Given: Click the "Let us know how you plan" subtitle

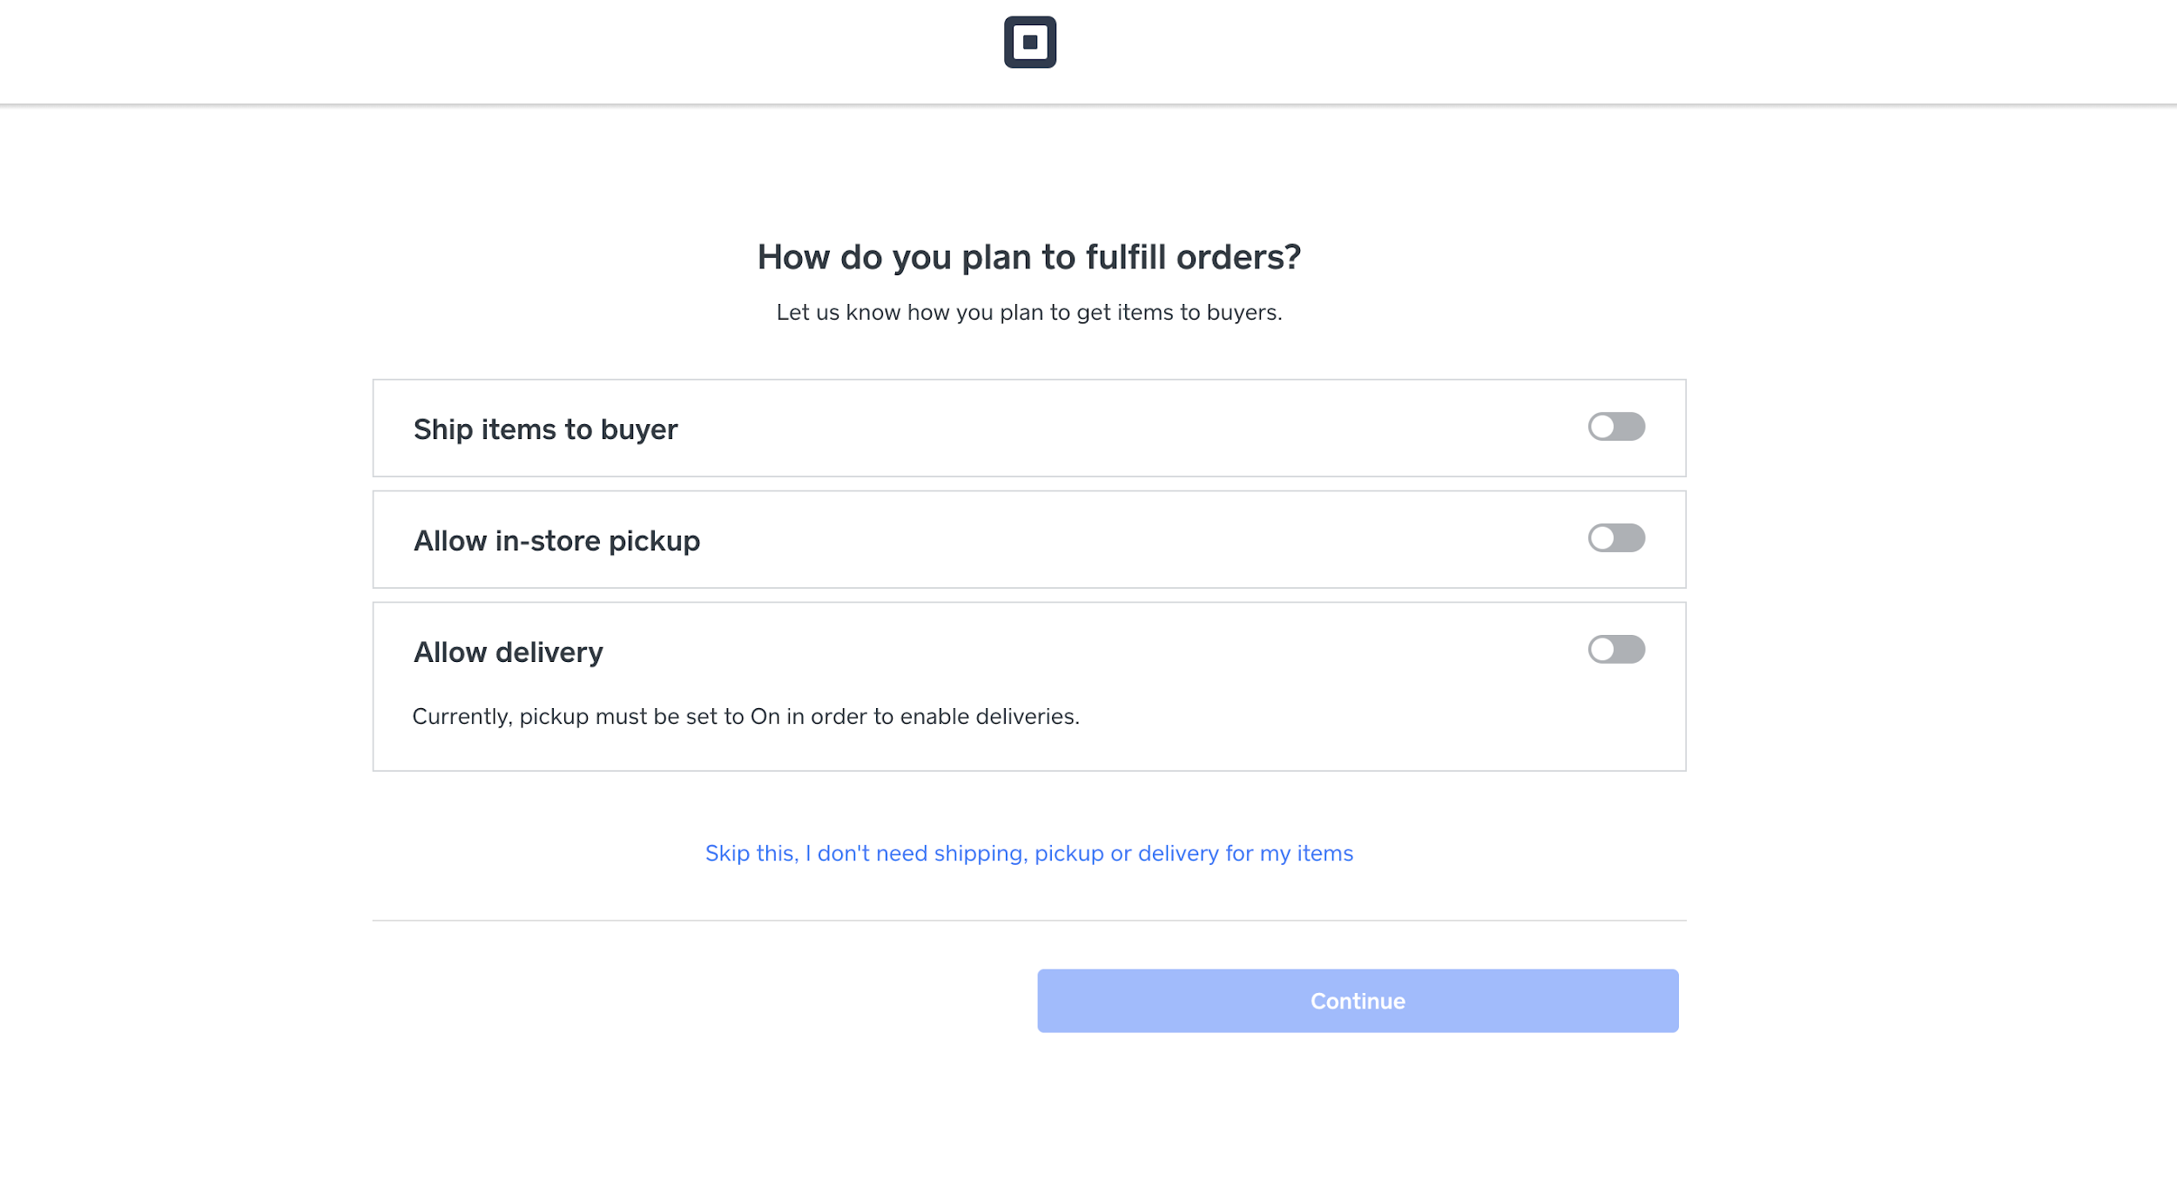Looking at the screenshot, I should [x=1028, y=313].
